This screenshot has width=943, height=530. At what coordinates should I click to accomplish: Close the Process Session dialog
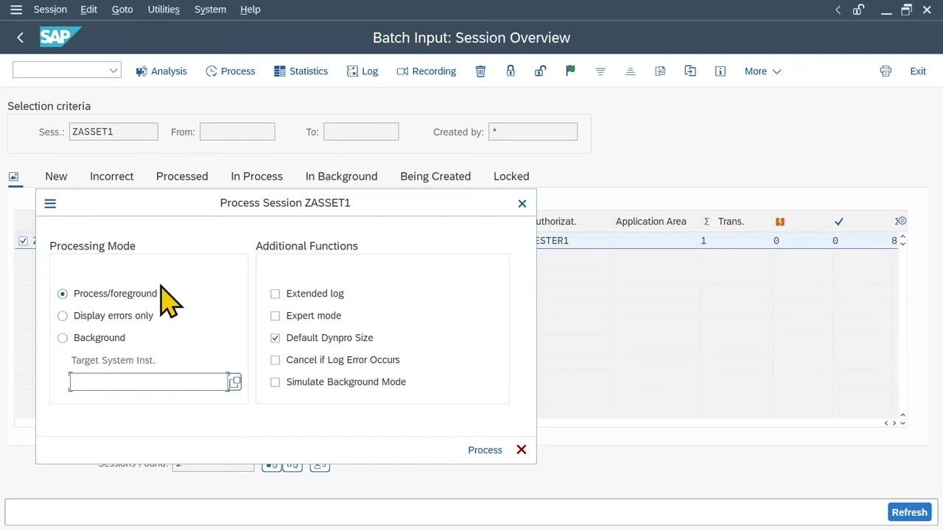pyautogui.click(x=522, y=203)
